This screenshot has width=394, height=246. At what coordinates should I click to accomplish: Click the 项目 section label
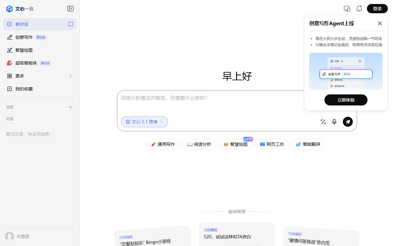pyautogui.click(x=10, y=107)
